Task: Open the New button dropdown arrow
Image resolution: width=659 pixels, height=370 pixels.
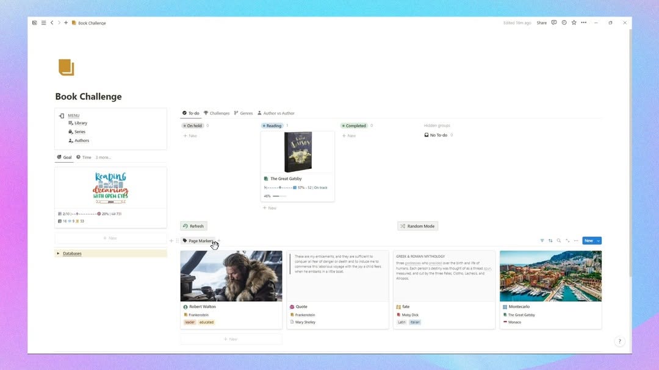Action: click(x=598, y=241)
